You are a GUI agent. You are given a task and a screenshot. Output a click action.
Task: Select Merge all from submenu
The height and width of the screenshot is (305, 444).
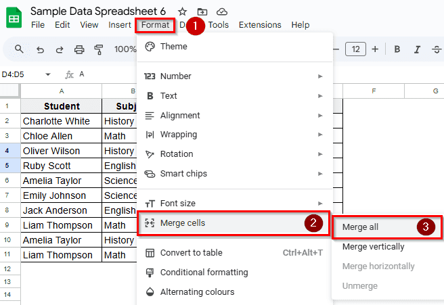coord(361,227)
